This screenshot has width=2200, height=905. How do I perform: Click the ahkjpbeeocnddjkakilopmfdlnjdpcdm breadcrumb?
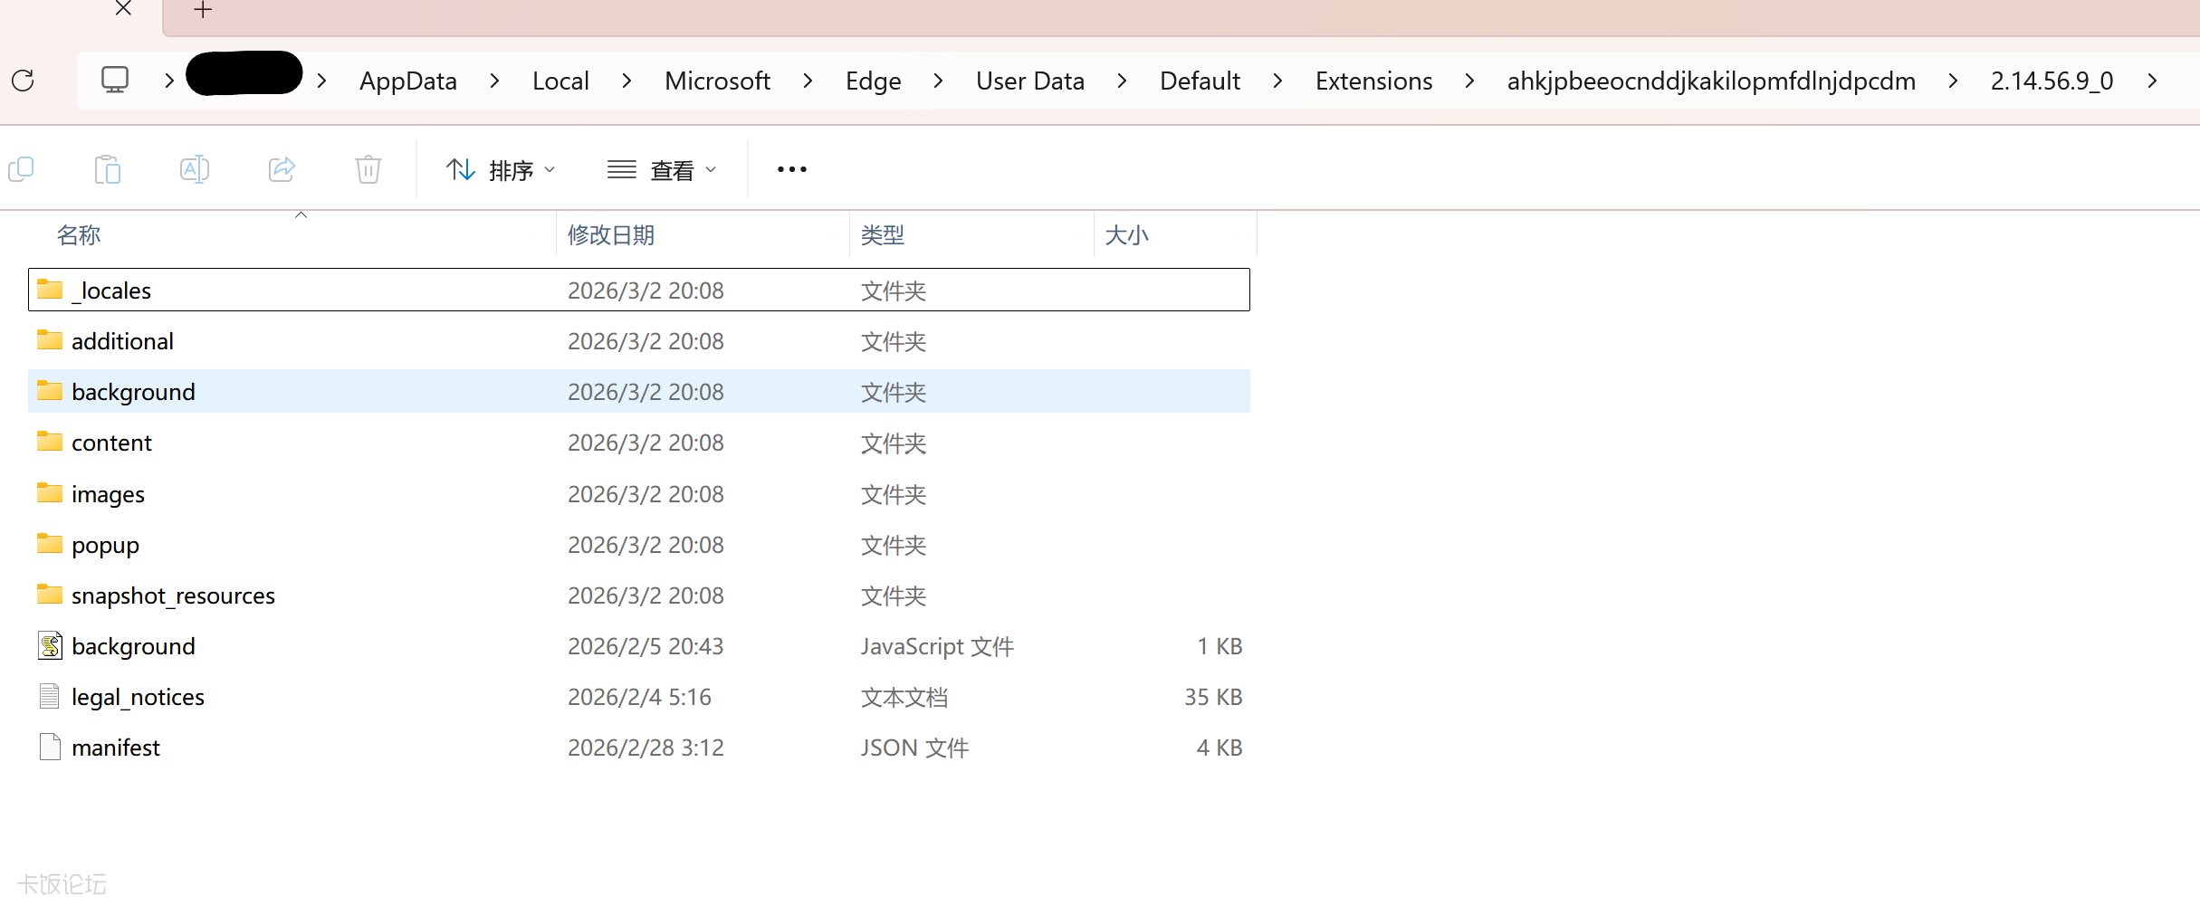pyautogui.click(x=1711, y=81)
